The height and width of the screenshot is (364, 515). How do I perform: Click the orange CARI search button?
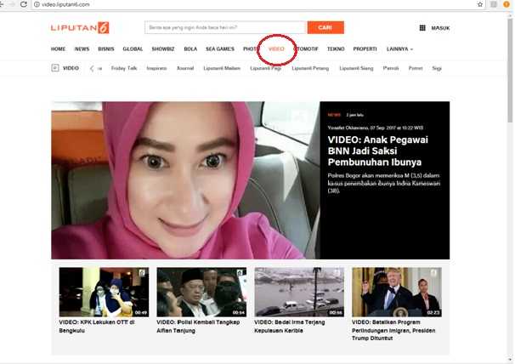coord(325,27)
